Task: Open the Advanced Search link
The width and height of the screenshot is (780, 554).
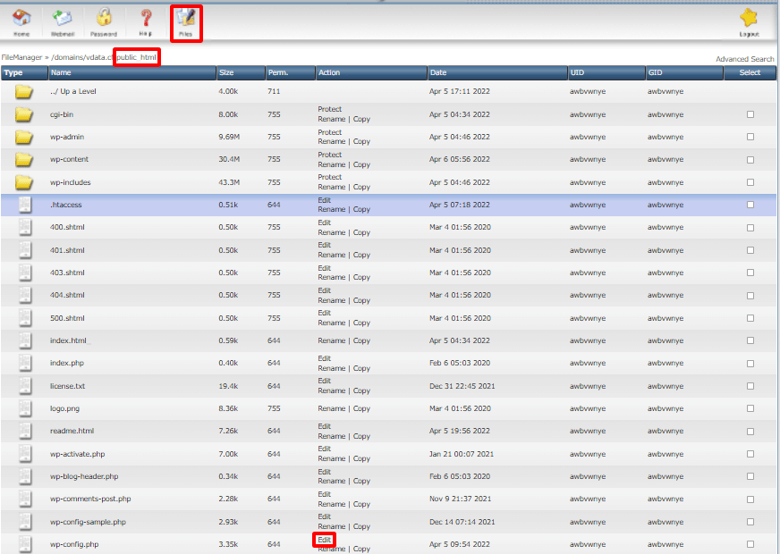Action: 744,59
